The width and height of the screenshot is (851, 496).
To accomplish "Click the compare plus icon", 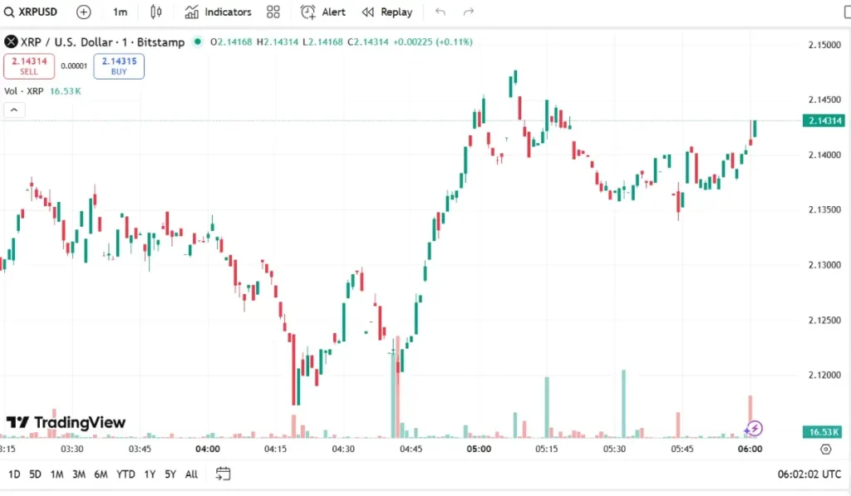I will [83, 12].
